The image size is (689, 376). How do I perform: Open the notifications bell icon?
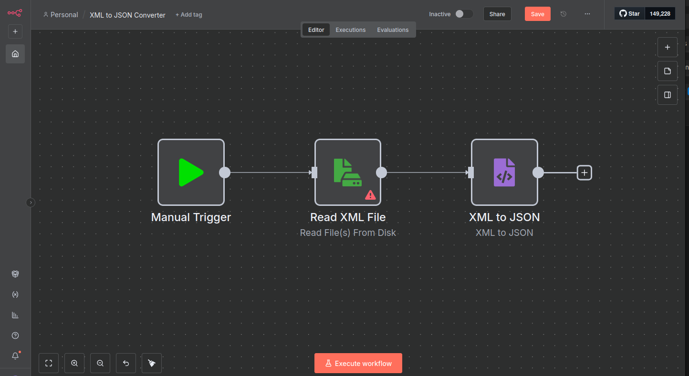pos(15,356)
